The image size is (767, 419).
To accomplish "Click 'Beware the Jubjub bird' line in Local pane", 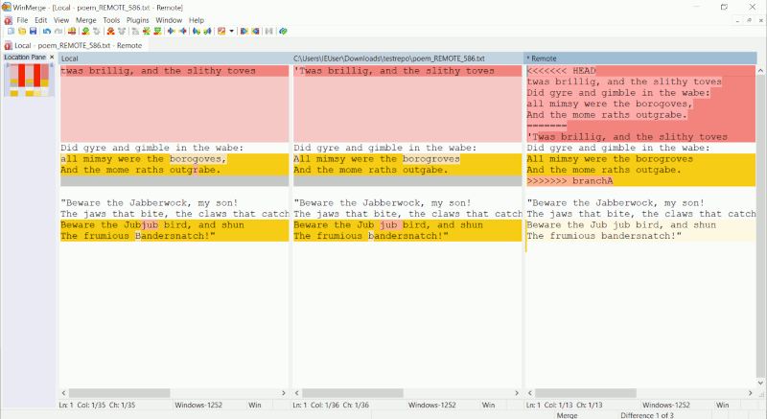I will (x=152, y=225).
